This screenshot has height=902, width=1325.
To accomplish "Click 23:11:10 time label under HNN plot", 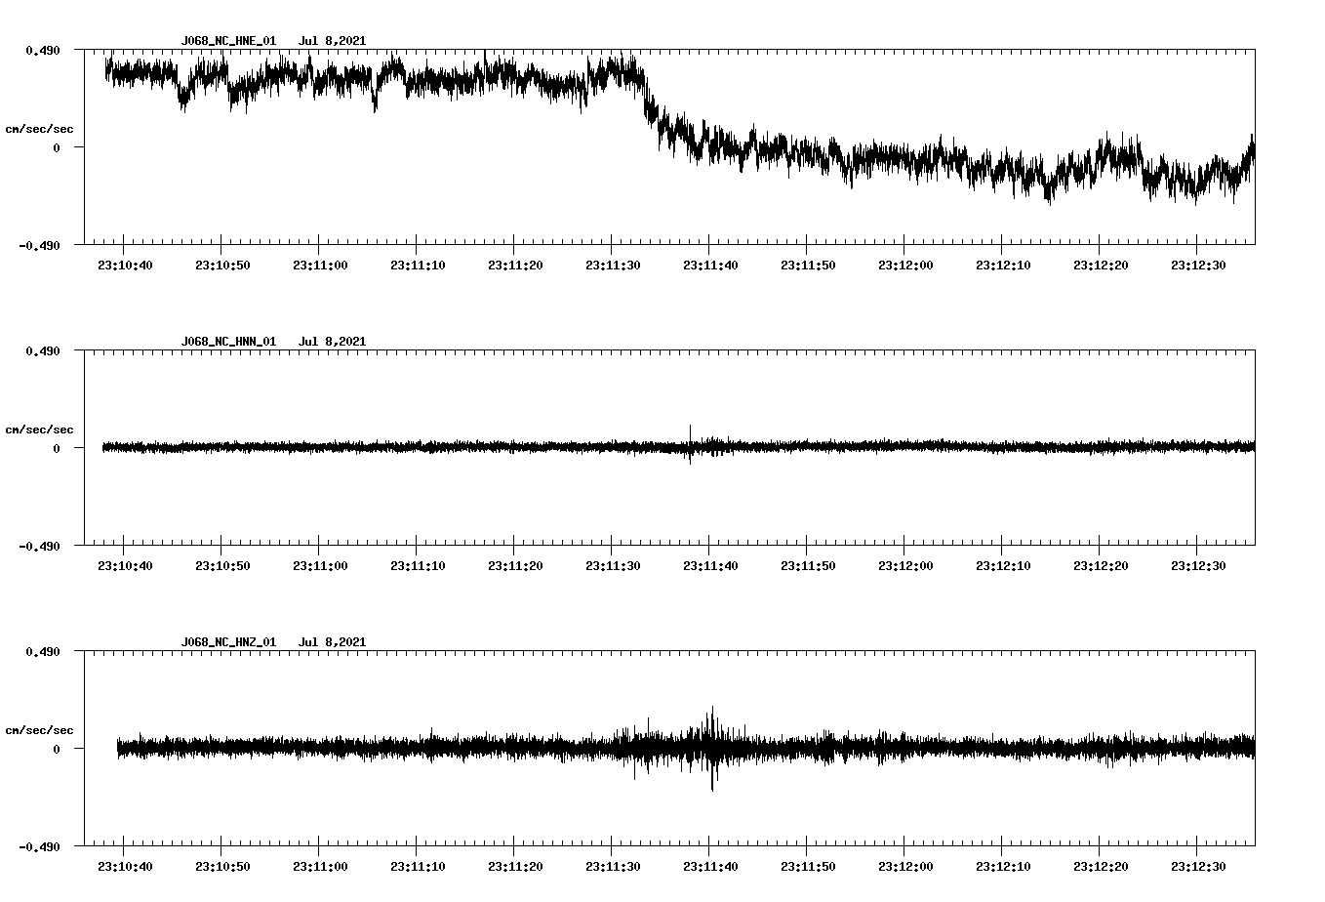I will (x=418, y=566).
